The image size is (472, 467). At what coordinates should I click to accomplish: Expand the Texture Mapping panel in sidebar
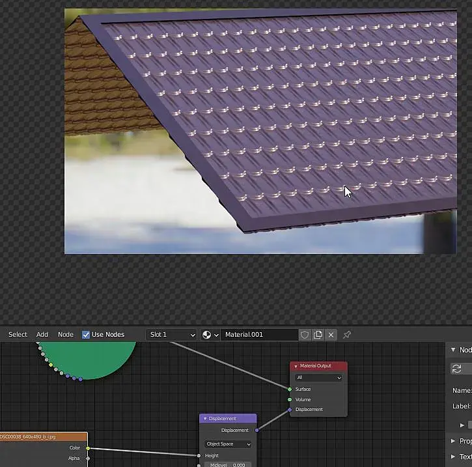(453, 457)
